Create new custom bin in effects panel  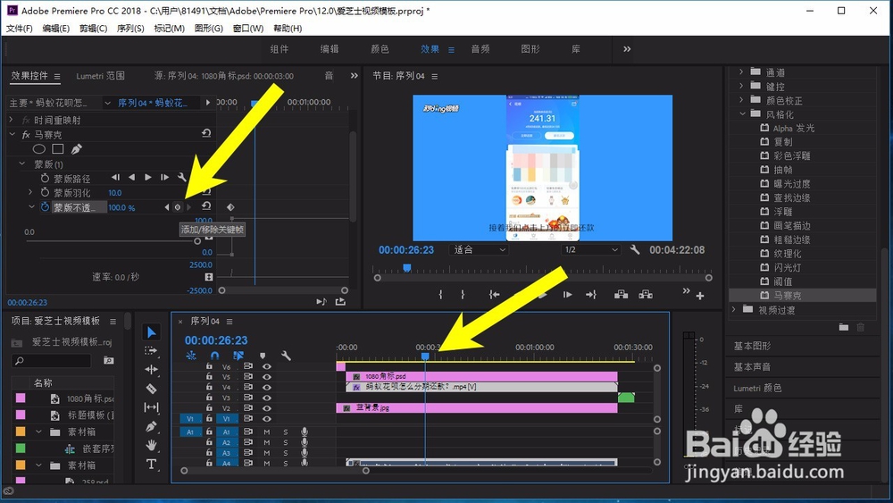pyautogui.click(x=844, y=327)
